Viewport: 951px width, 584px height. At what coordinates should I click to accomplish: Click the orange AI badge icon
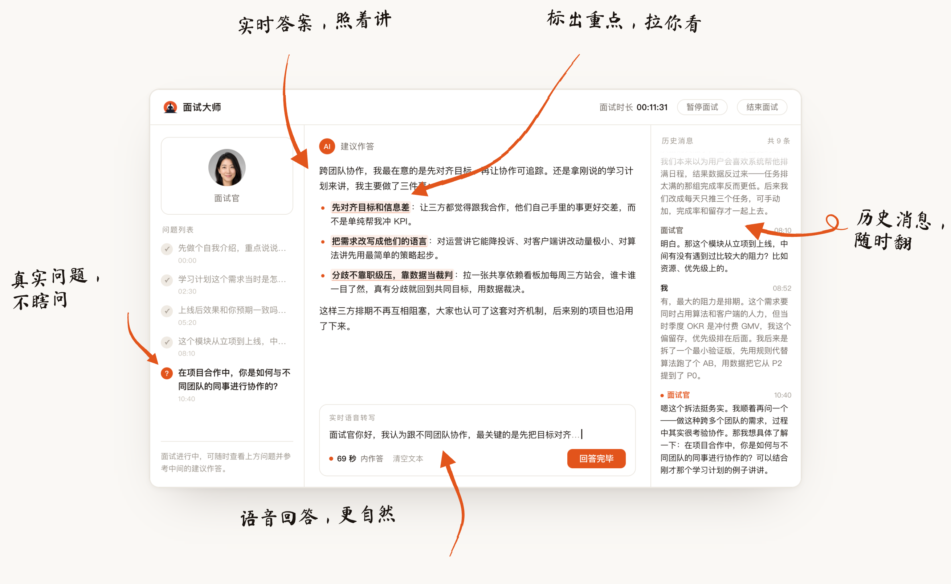coord(327,147)
